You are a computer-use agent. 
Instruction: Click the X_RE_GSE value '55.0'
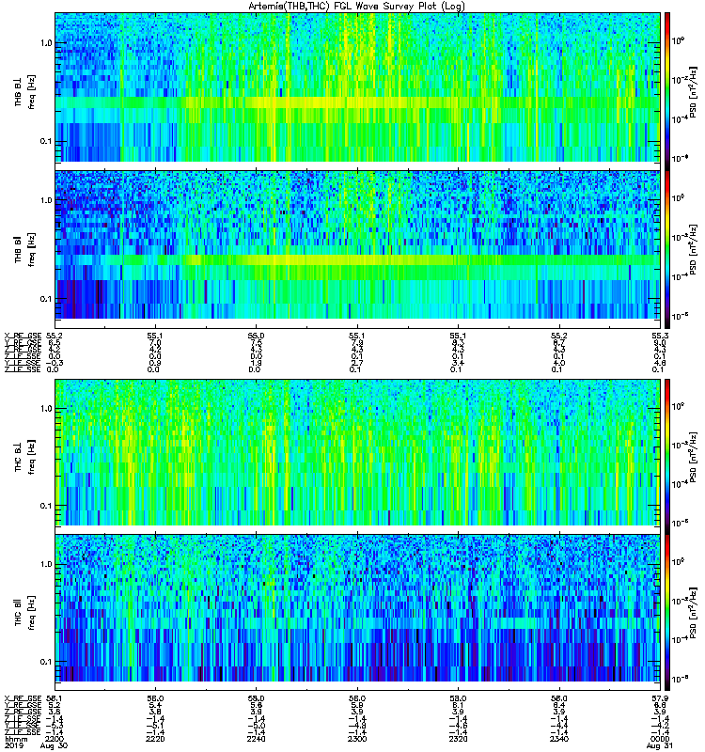tap(256, 336)
